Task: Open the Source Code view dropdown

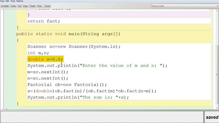Action: (185, 6)
